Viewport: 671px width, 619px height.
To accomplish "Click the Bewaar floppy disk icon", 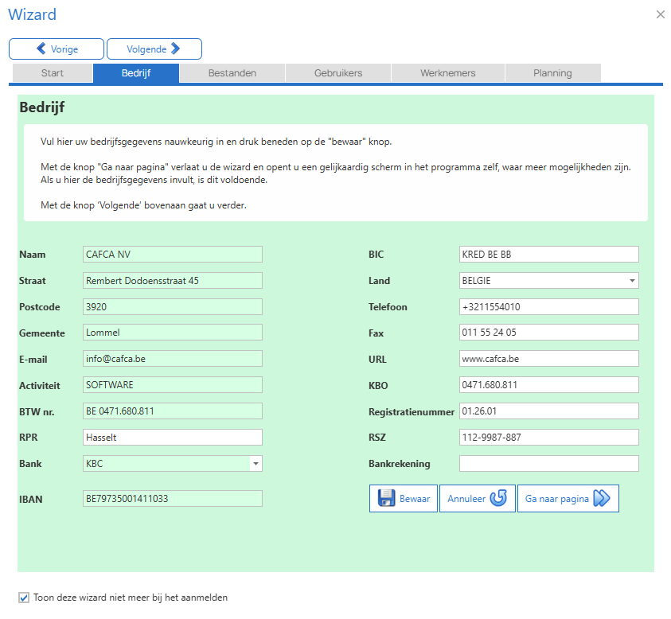I will coord(386,498).
